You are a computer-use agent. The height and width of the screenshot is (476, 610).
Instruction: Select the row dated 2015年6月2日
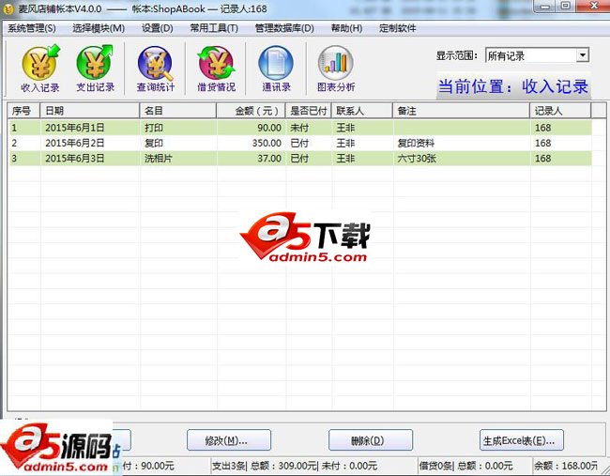coord(300,143)
